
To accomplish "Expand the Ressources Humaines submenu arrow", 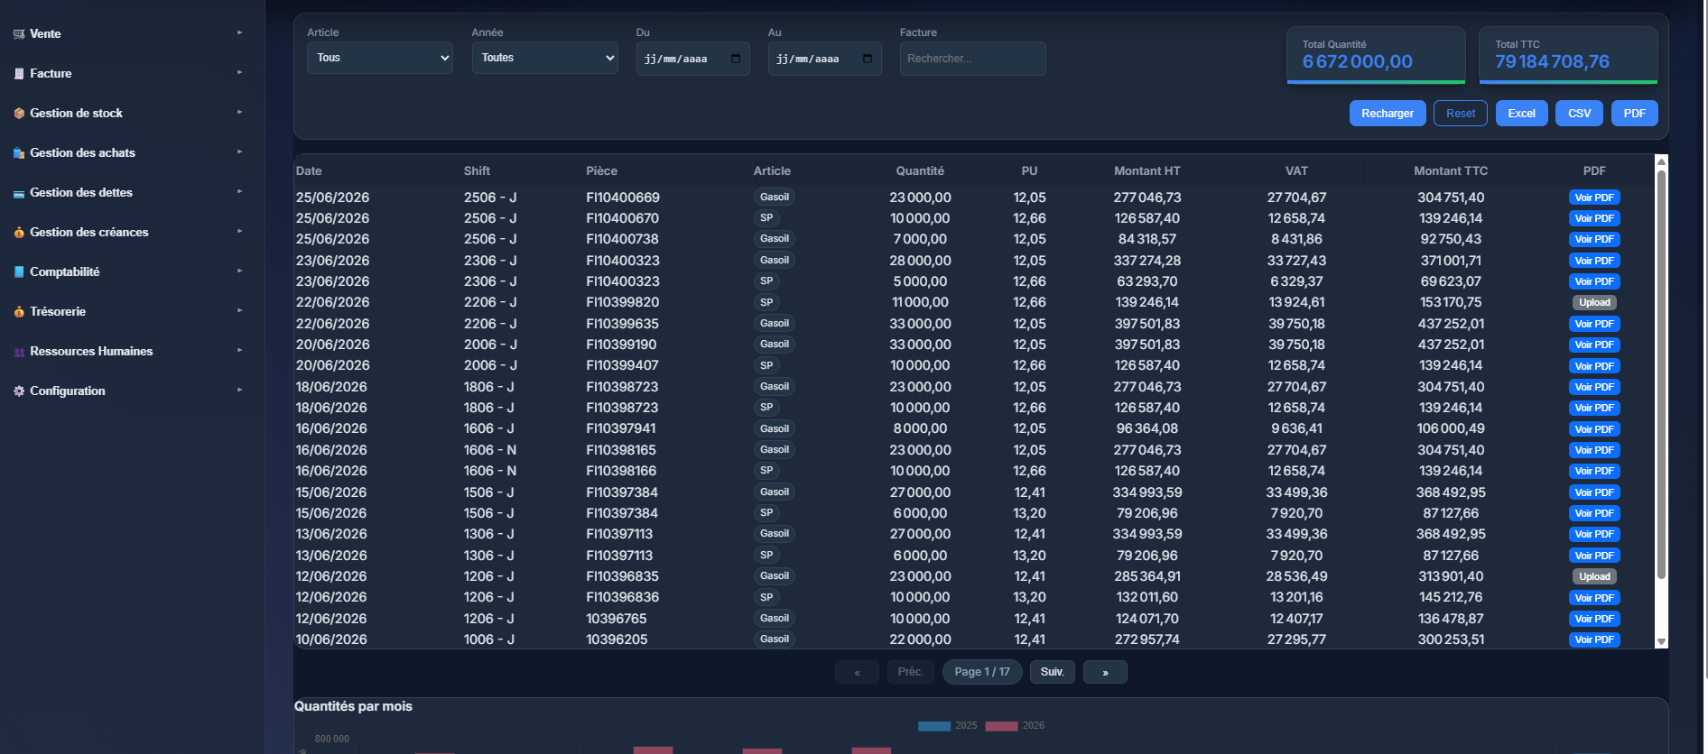I will point(240,351).
